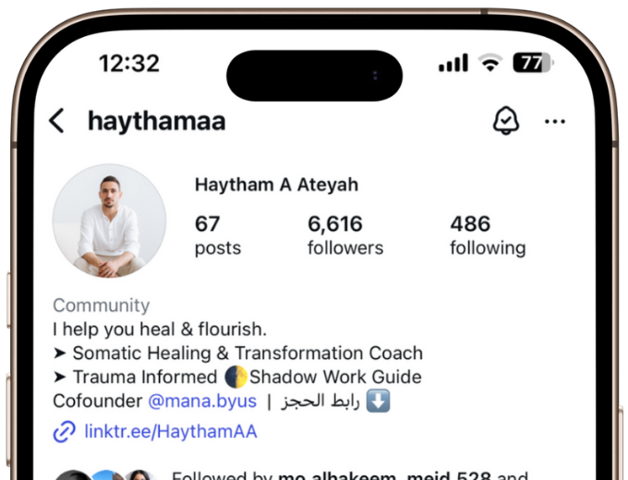Tap the profile name Haytham A Ateyah

click(276, 185)
